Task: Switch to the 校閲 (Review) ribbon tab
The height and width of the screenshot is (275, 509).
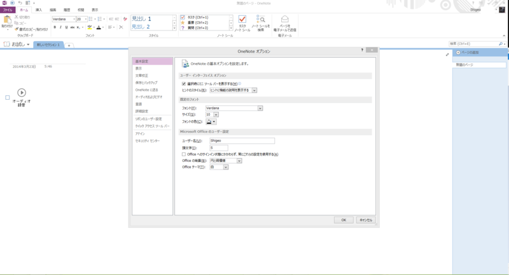Action: pos(81,10)
